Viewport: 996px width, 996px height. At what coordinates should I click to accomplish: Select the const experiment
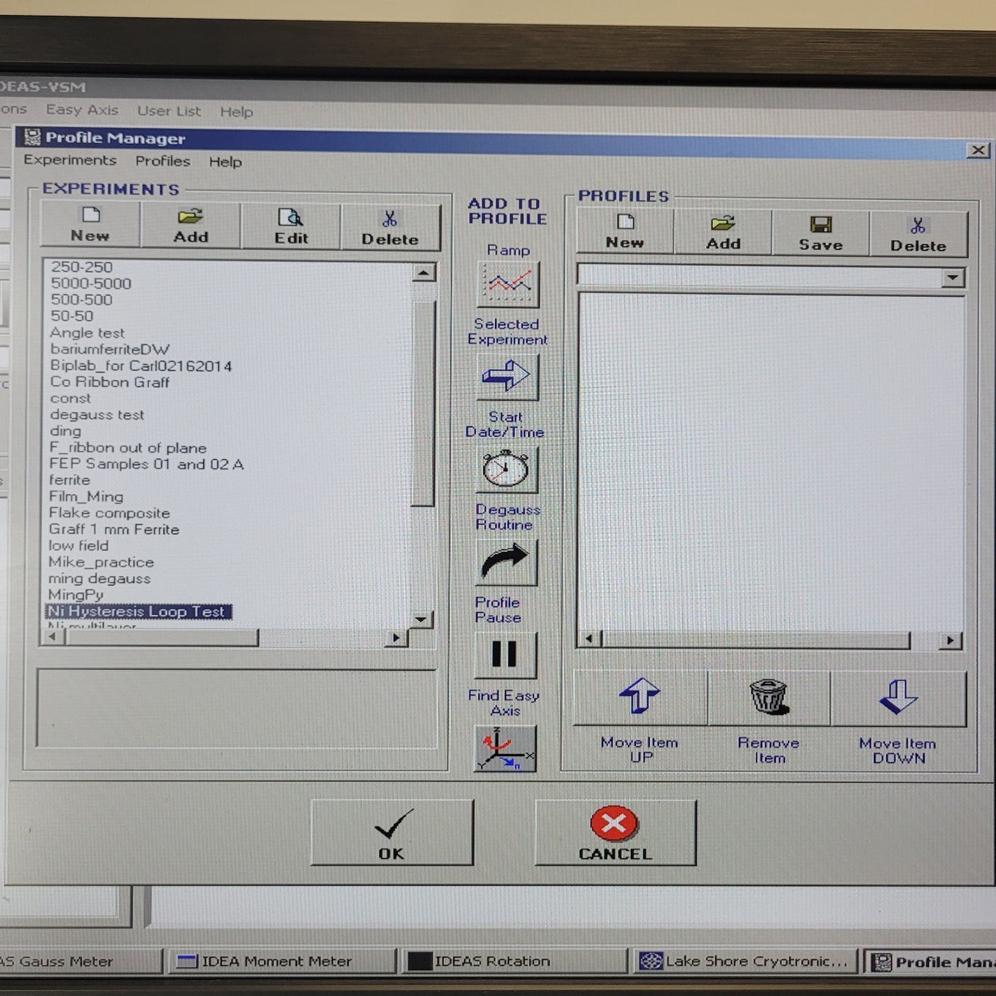[x=70, y=398]
